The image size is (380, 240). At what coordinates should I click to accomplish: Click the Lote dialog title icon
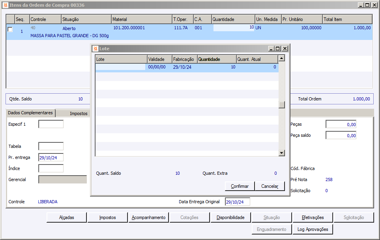(95, 49)
